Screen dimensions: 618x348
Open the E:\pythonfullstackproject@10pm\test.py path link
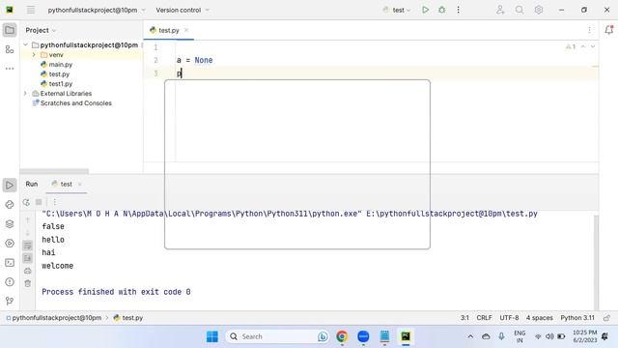452,214
